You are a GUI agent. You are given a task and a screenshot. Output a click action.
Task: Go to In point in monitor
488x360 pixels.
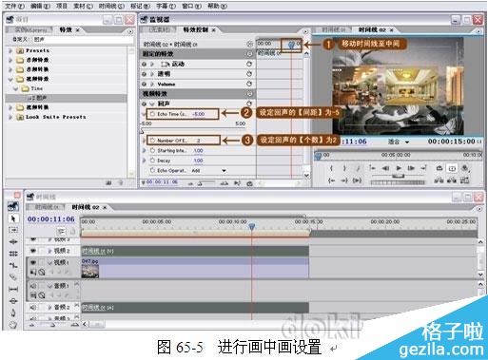[331, 180]
